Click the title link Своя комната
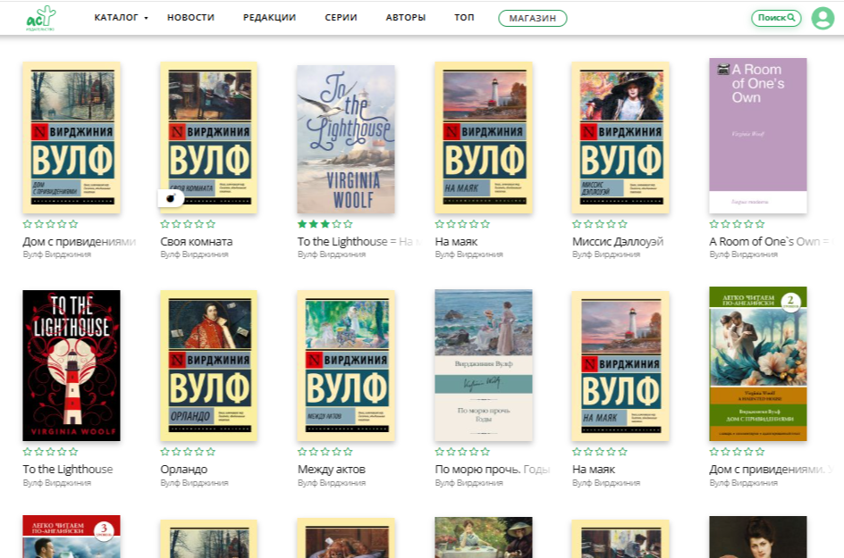844x558 pixels. 197,242
